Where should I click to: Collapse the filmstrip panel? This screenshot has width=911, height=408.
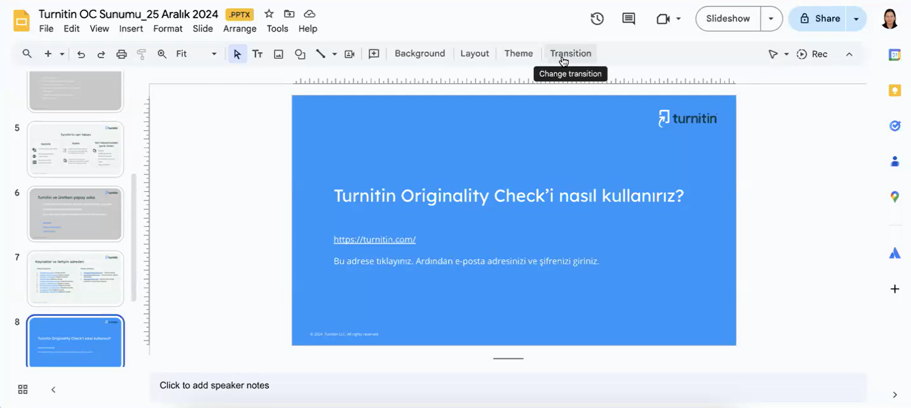[53, 389]
